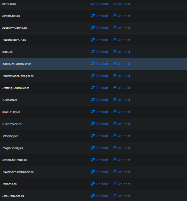Click the reload icon for CraftingController.cs
Screen dimensions: 187x201
pos(93,88)
